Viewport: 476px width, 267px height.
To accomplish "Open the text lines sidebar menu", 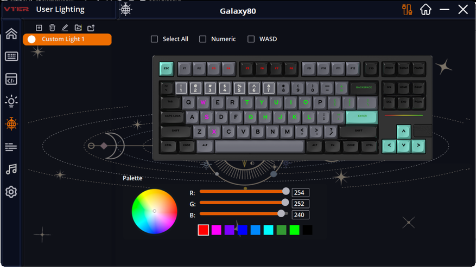I will coord(11,147).
